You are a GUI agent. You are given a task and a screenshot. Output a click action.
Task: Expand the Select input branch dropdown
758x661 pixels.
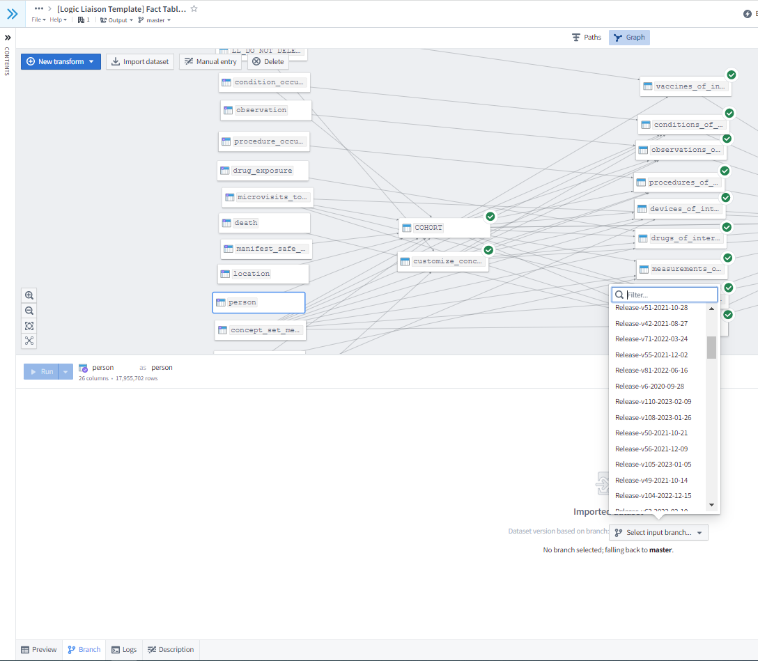point(658,533)
